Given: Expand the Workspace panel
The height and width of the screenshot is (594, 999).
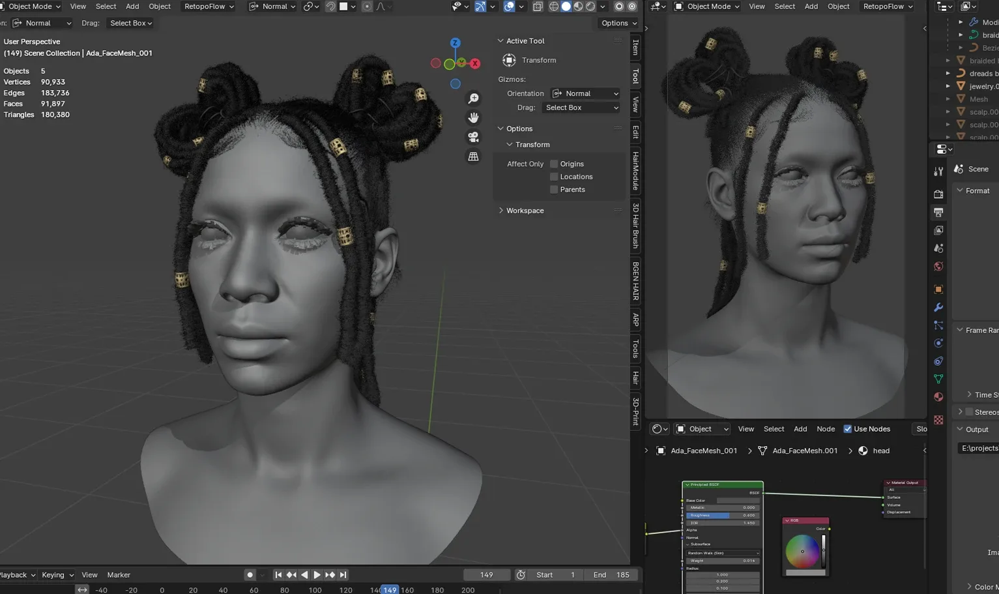Looking at the screenshot, I should click(x=500, y=211).
